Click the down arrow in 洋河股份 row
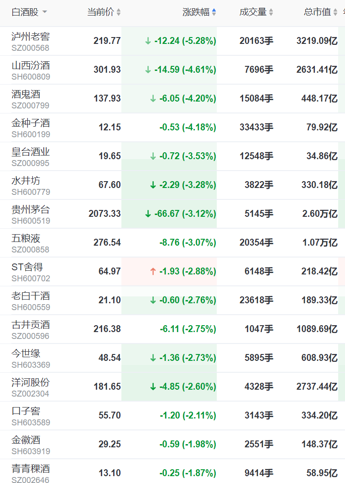The height and width of the screenshot is (483, 345). [x=153, y=386]
